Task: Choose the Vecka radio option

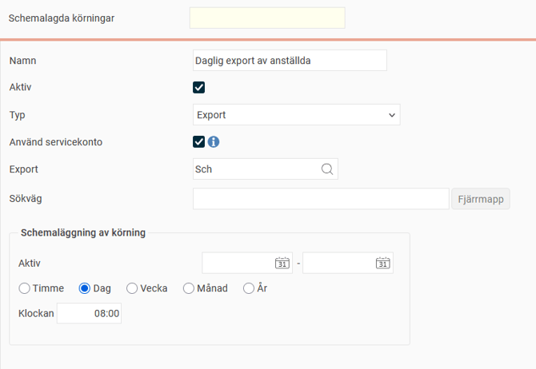Action: point(132,288)
